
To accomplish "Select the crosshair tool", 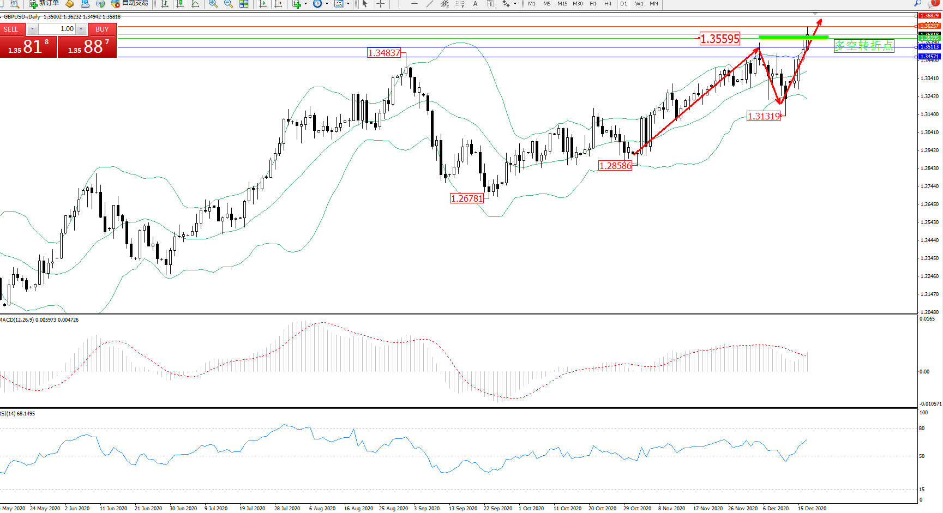I will (380, 4).
